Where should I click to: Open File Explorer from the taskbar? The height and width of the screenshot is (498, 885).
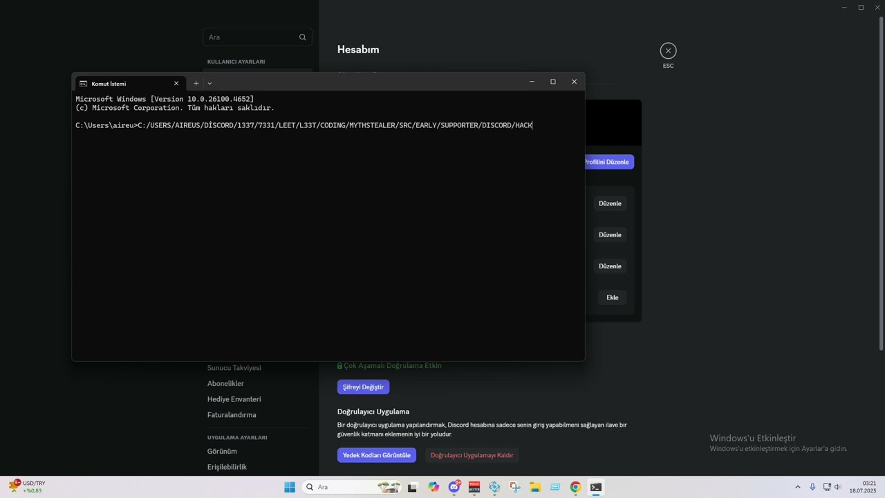[535, 487]
